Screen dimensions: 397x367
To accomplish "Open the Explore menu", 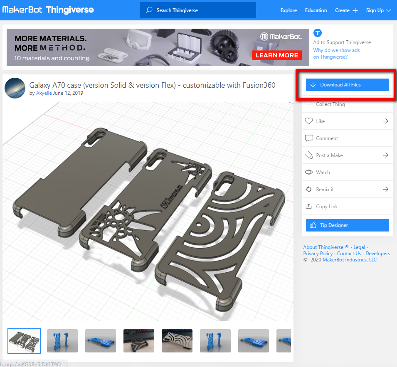I will [x=289, y=10].
